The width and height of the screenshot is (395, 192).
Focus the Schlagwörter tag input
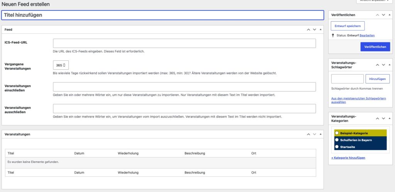tap(348, 79)
